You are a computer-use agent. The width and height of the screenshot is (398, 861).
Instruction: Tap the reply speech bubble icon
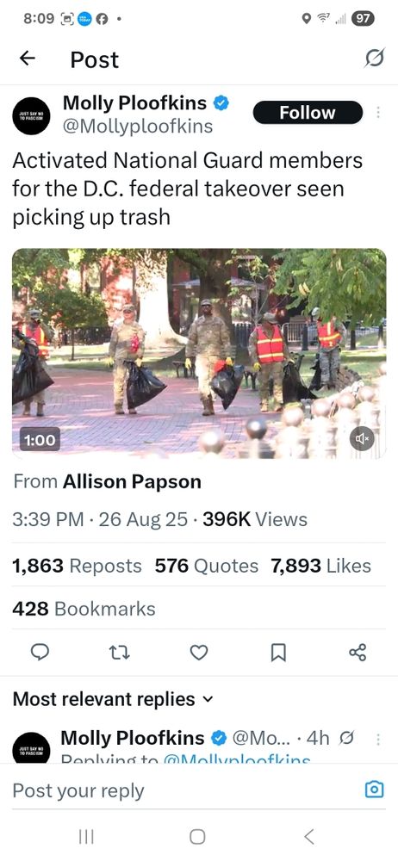pyautogui.click(x=39, y=653)
